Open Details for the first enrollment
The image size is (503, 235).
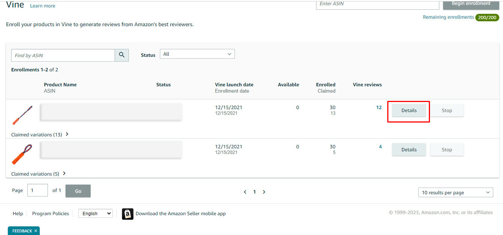tap(409, 110)
